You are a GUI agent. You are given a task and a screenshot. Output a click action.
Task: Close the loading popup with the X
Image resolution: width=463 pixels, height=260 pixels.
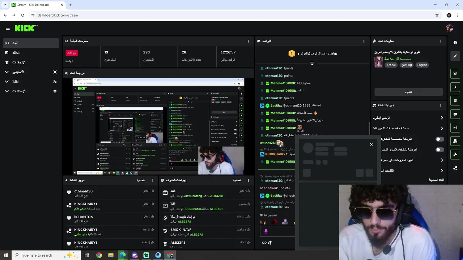371,144
